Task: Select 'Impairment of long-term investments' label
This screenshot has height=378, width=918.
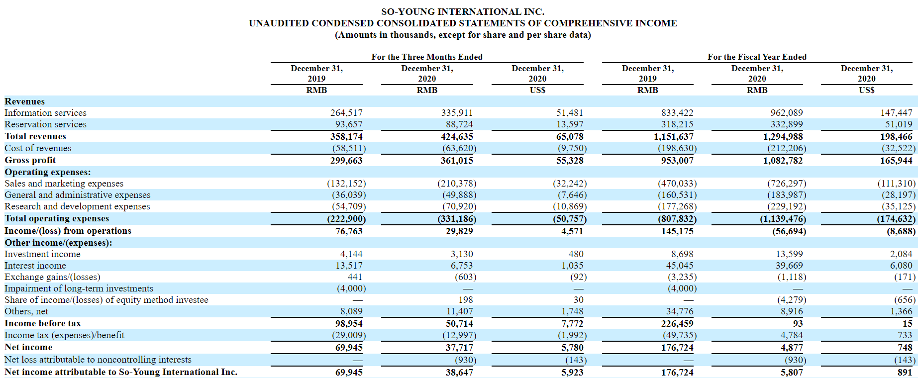Action: click(79, 288)
